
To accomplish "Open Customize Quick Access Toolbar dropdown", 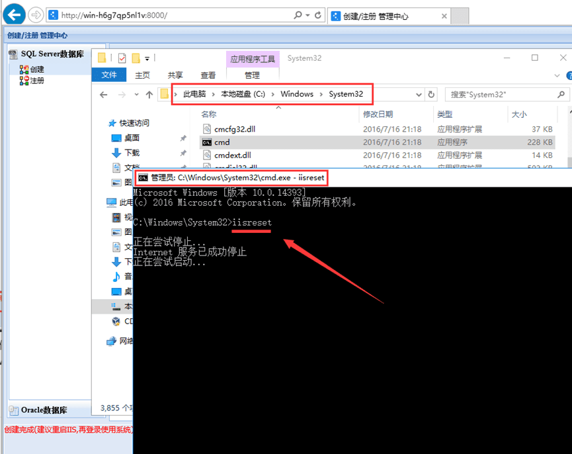I will point(147,58).
